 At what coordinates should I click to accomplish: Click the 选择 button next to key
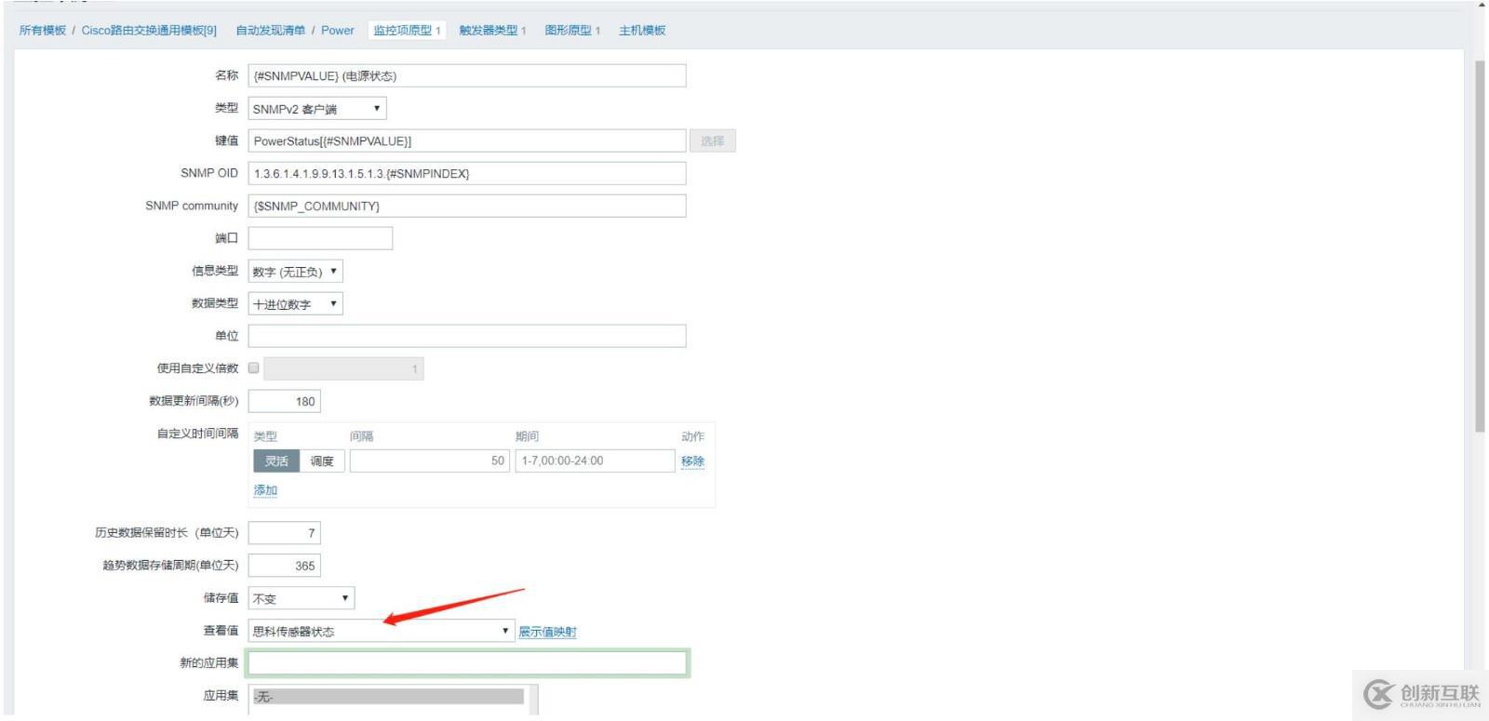point(713,141)
